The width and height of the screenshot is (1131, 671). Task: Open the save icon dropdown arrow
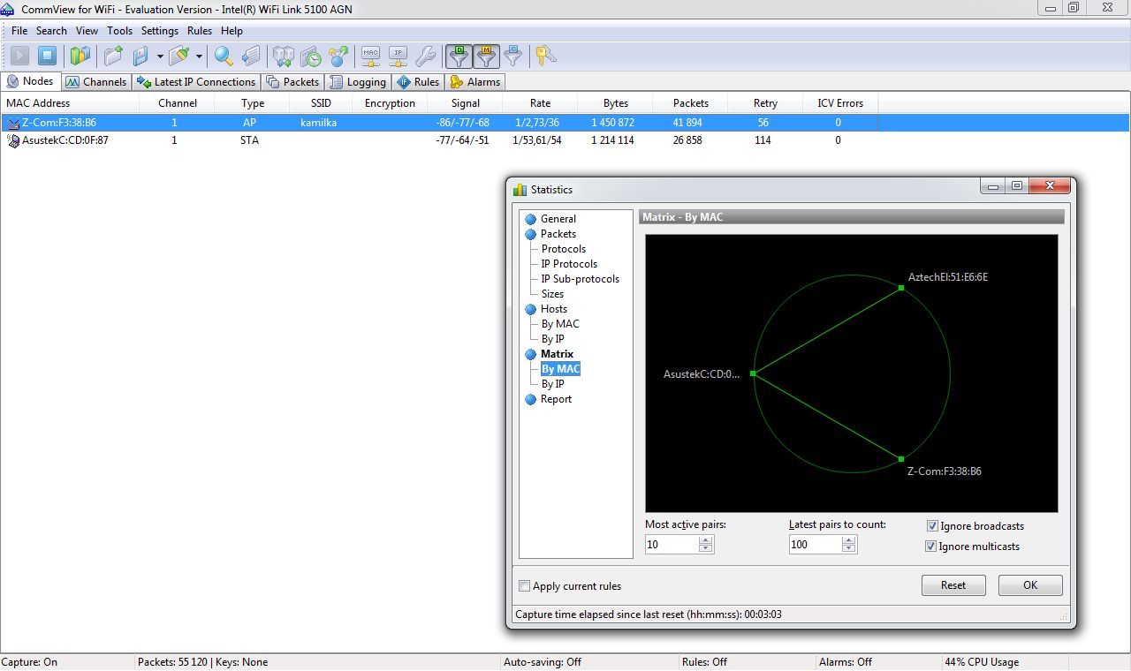coord(160,57)
